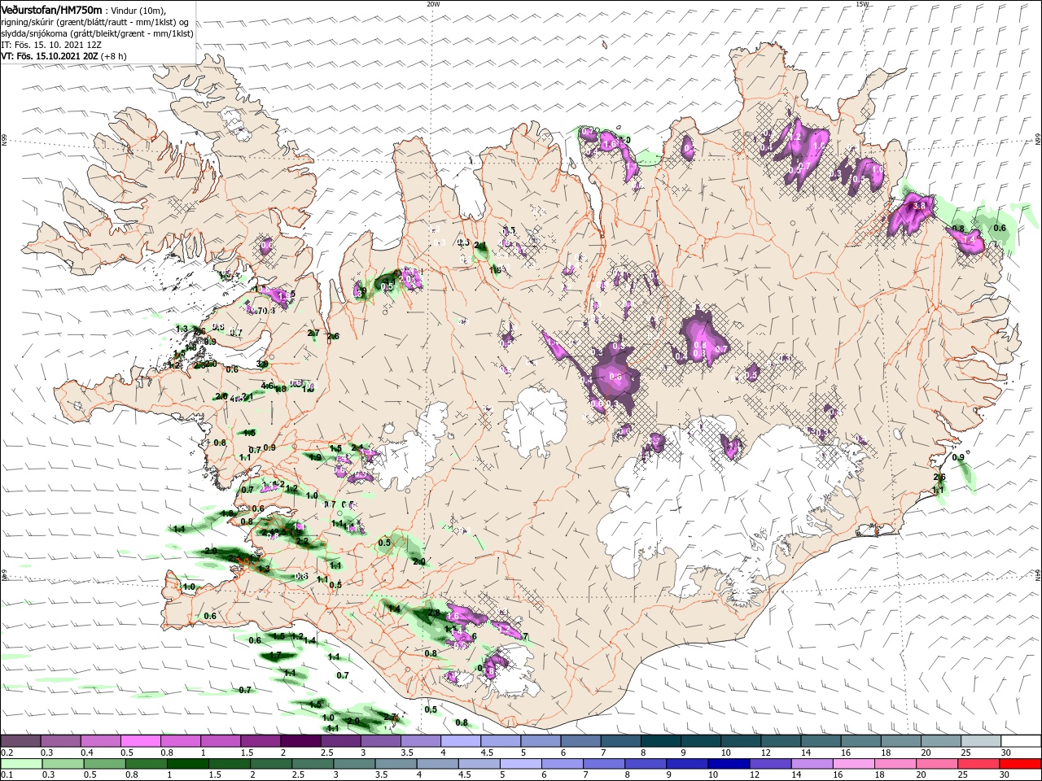The height and width of the screenshot is (781, 1042).
Task: Pick the violet swatch labeled 12, bottom row
Action: click(x=769, y=765)
